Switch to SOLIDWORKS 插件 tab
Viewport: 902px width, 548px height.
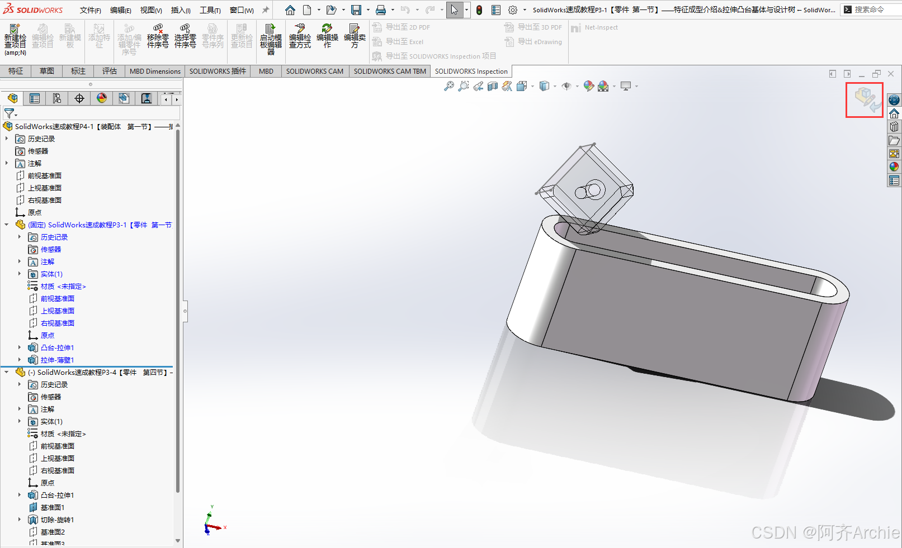coord(218,71)
